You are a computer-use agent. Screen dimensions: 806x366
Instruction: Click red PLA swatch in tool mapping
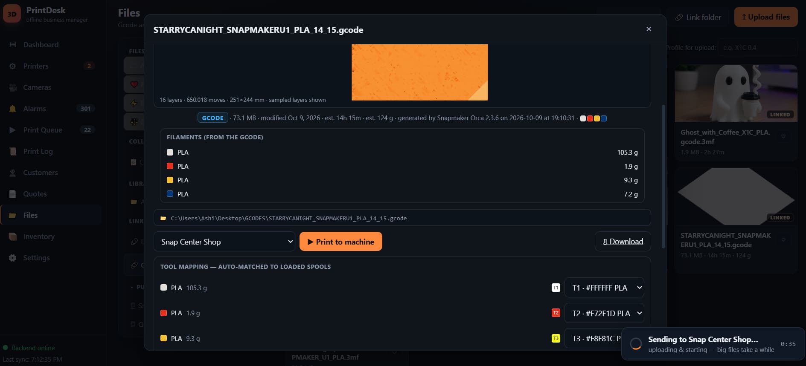coord(163,313)
